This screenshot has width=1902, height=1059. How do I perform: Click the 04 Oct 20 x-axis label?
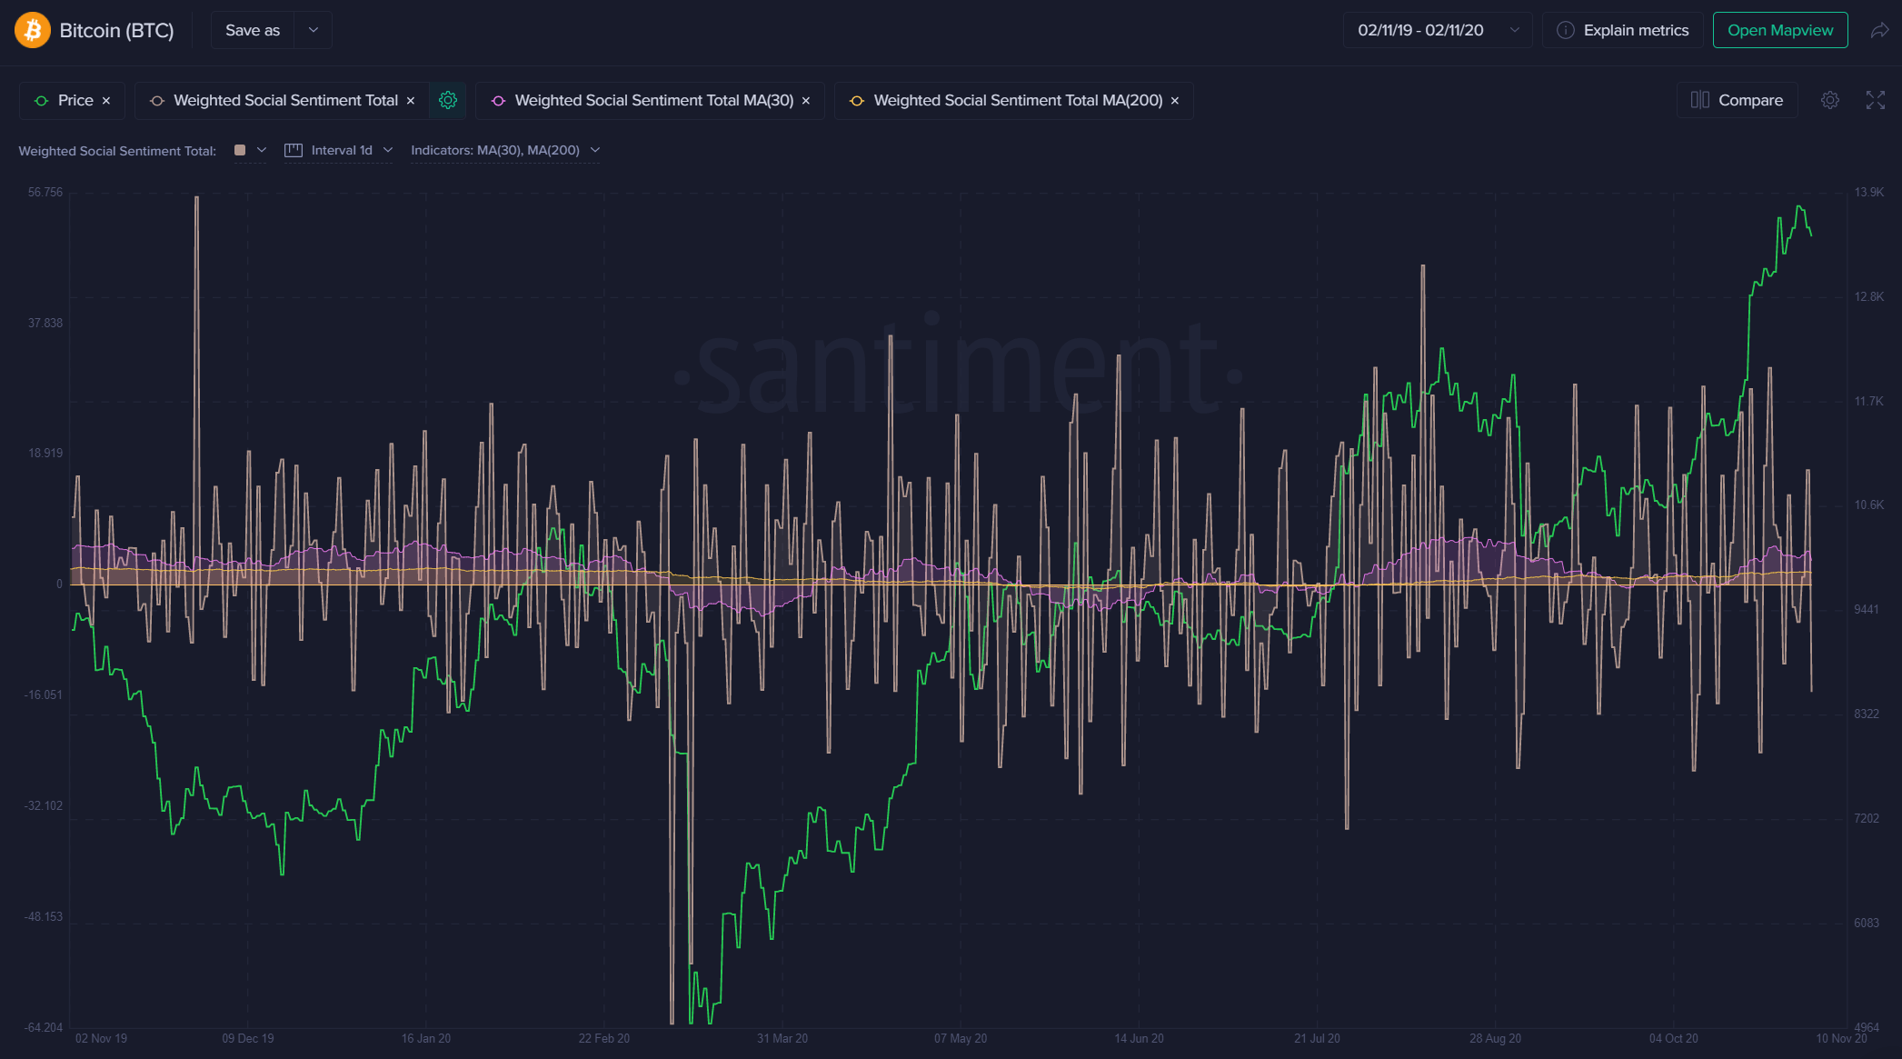coord(1674,1038)
